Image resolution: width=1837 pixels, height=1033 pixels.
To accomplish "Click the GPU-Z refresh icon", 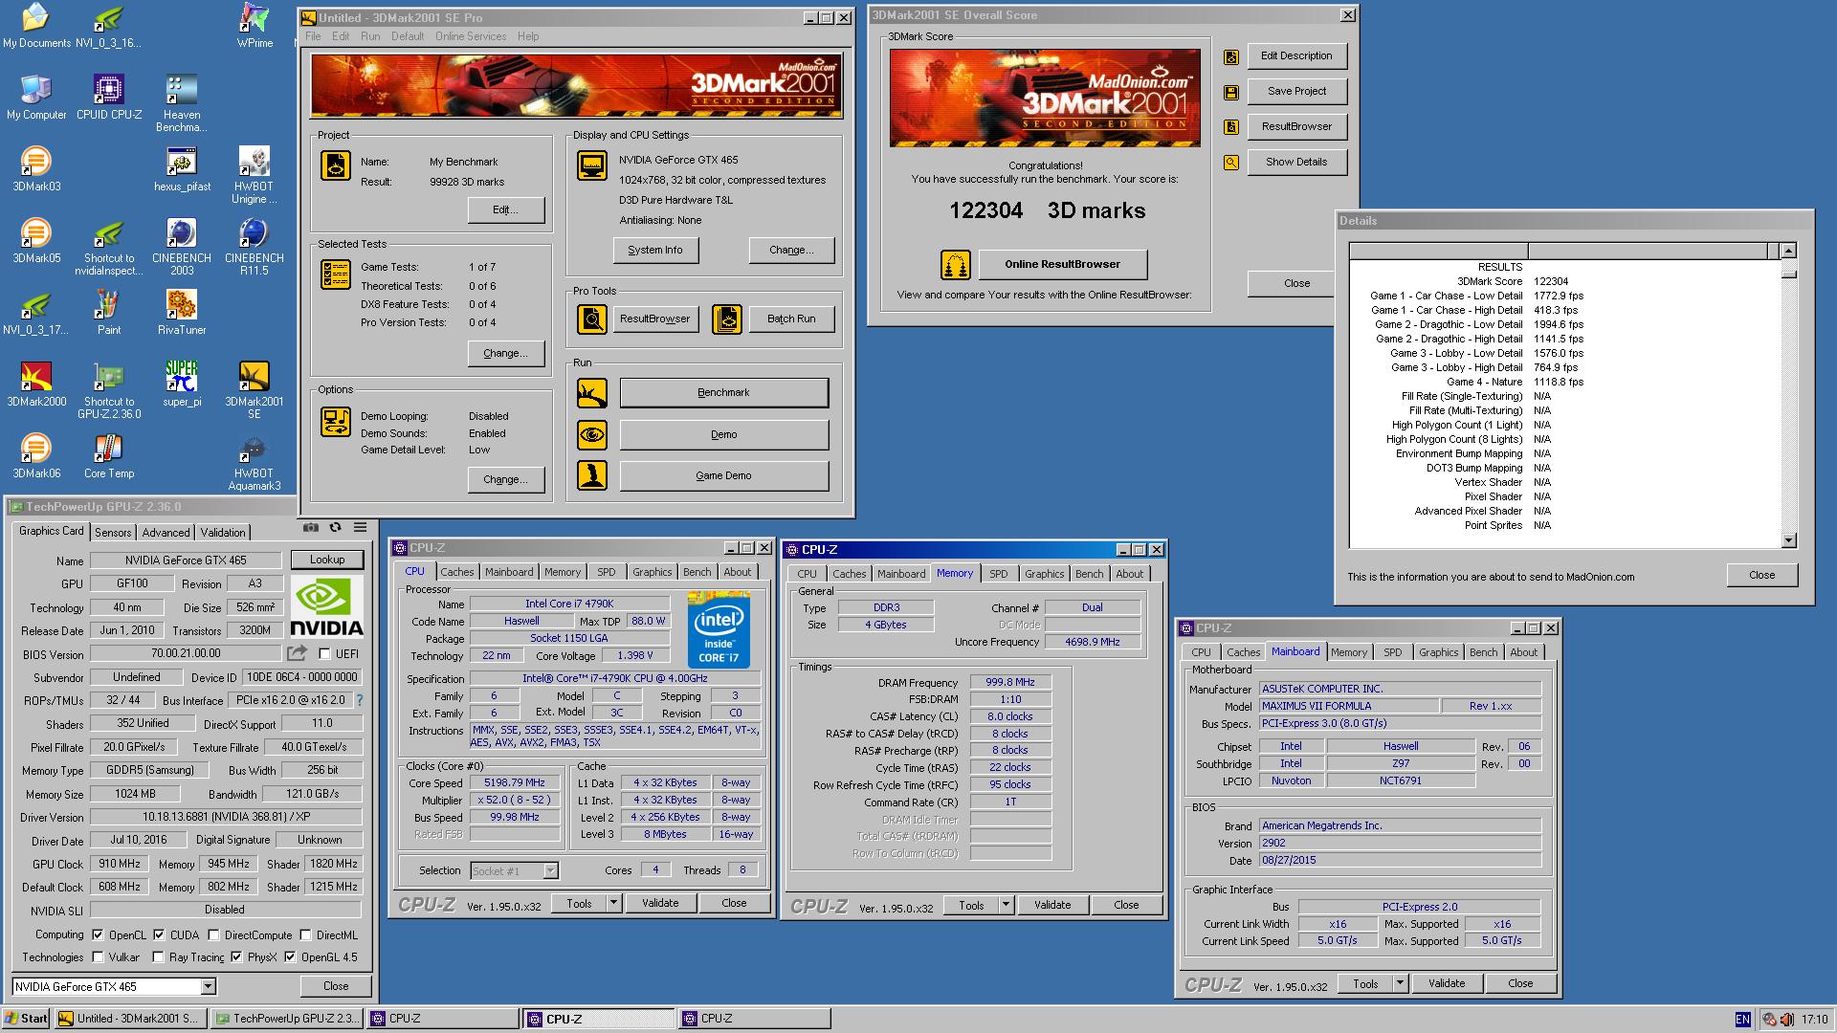I will pos(336,527).
